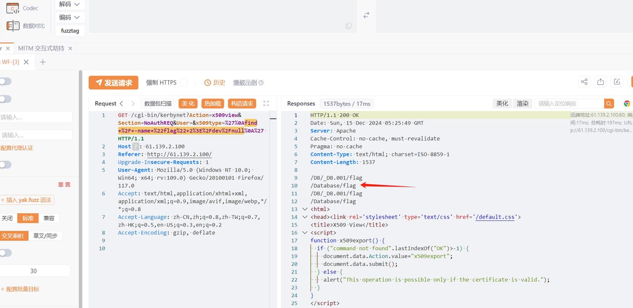The image size is (633, 308).
Task: Go to the next request arrow
Action: pos(133,103)
